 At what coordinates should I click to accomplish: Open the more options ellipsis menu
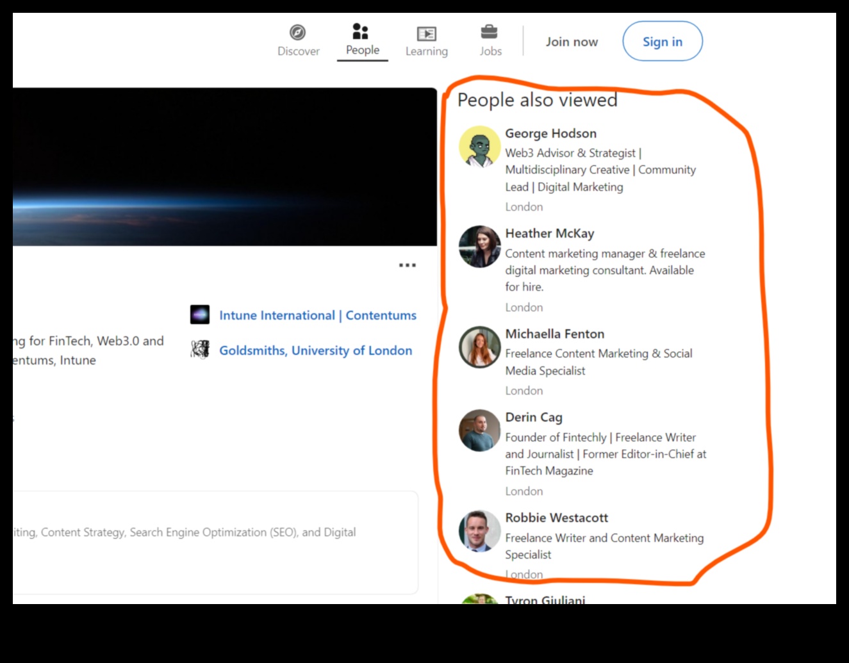pyautogui.click(x=407, y=265)
